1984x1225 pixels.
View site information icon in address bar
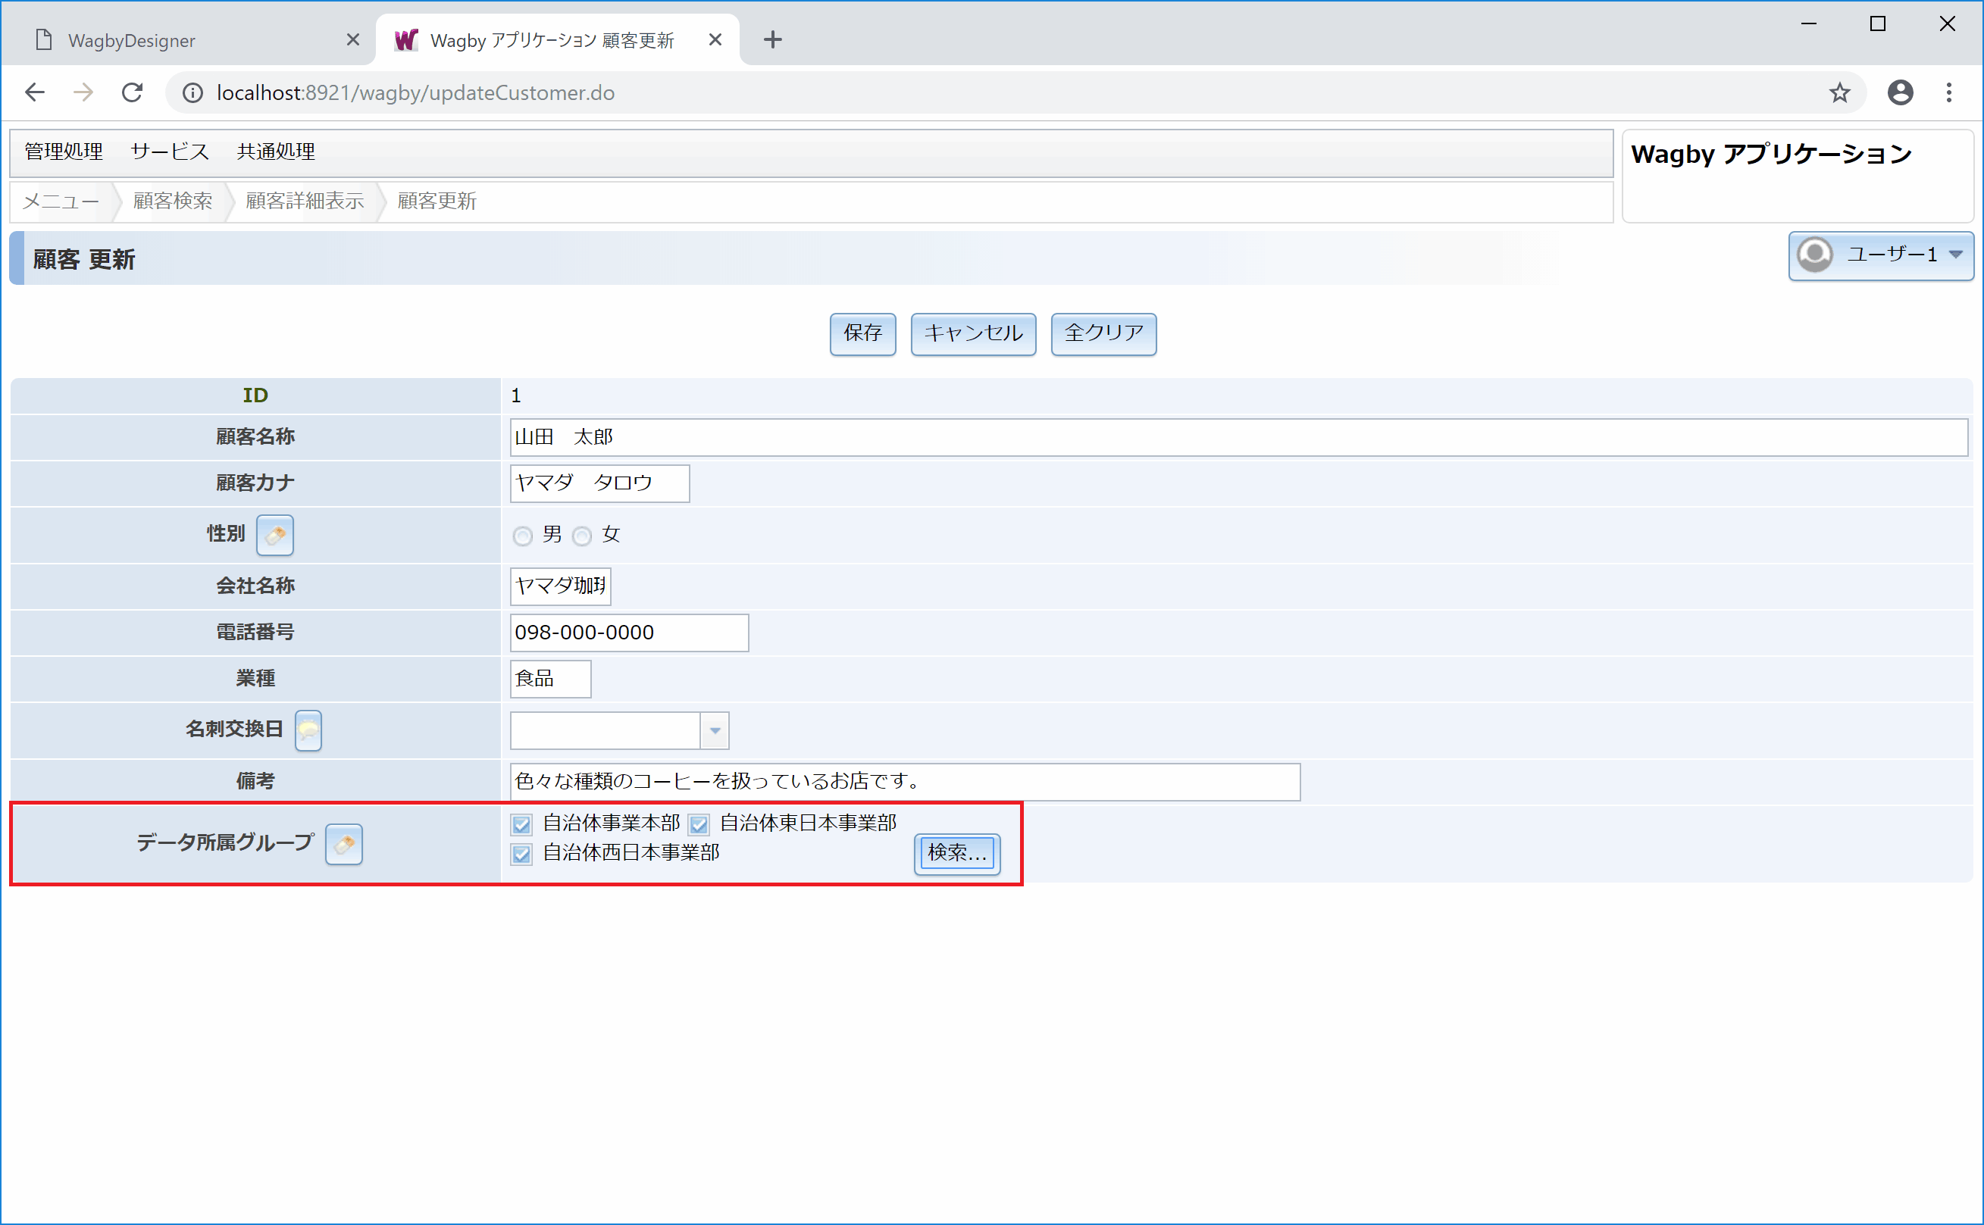[192, 93]
